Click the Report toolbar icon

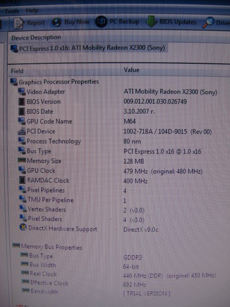[x=19, y=24]
